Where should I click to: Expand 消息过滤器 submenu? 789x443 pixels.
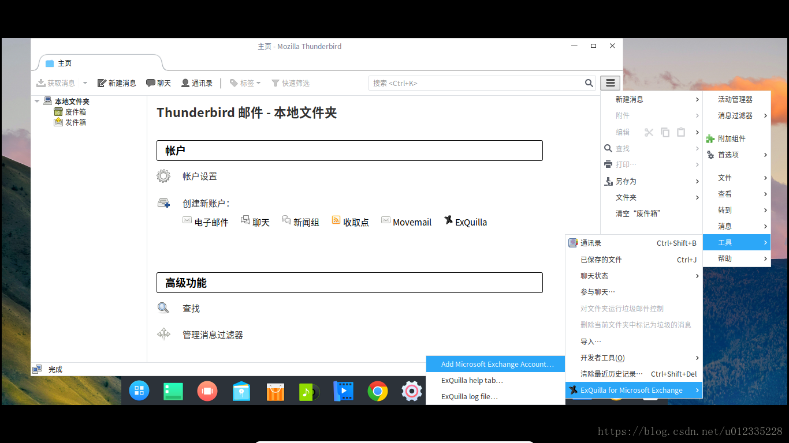[x=736, y=115]
